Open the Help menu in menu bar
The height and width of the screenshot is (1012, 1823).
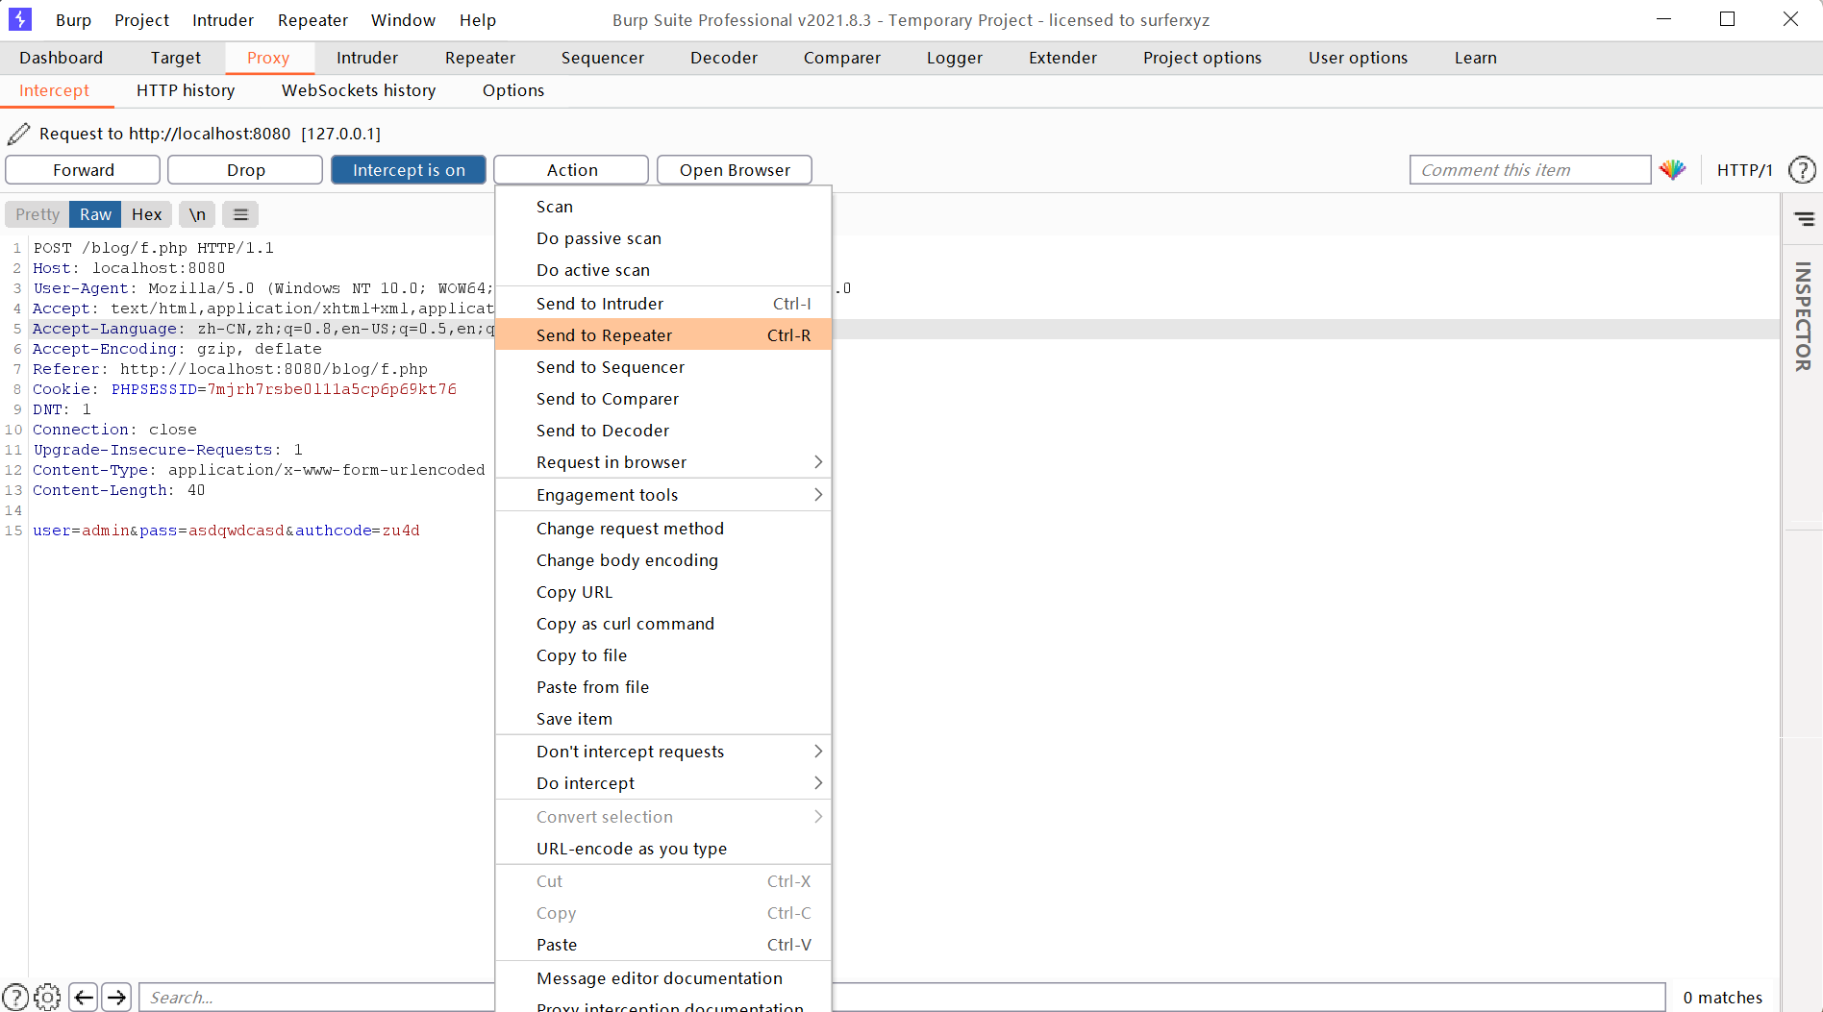click(x=478, y=20)
